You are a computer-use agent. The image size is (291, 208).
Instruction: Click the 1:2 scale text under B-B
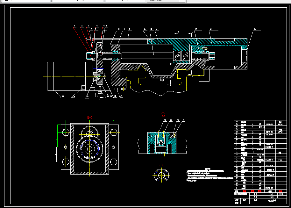coord(163,116)
